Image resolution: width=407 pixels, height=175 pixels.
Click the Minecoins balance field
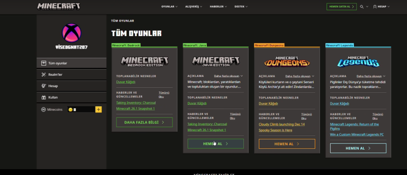coord(81,110)
